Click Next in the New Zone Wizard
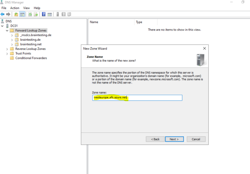Viewport: 250px width, 174px height. [x=174, y=139]
